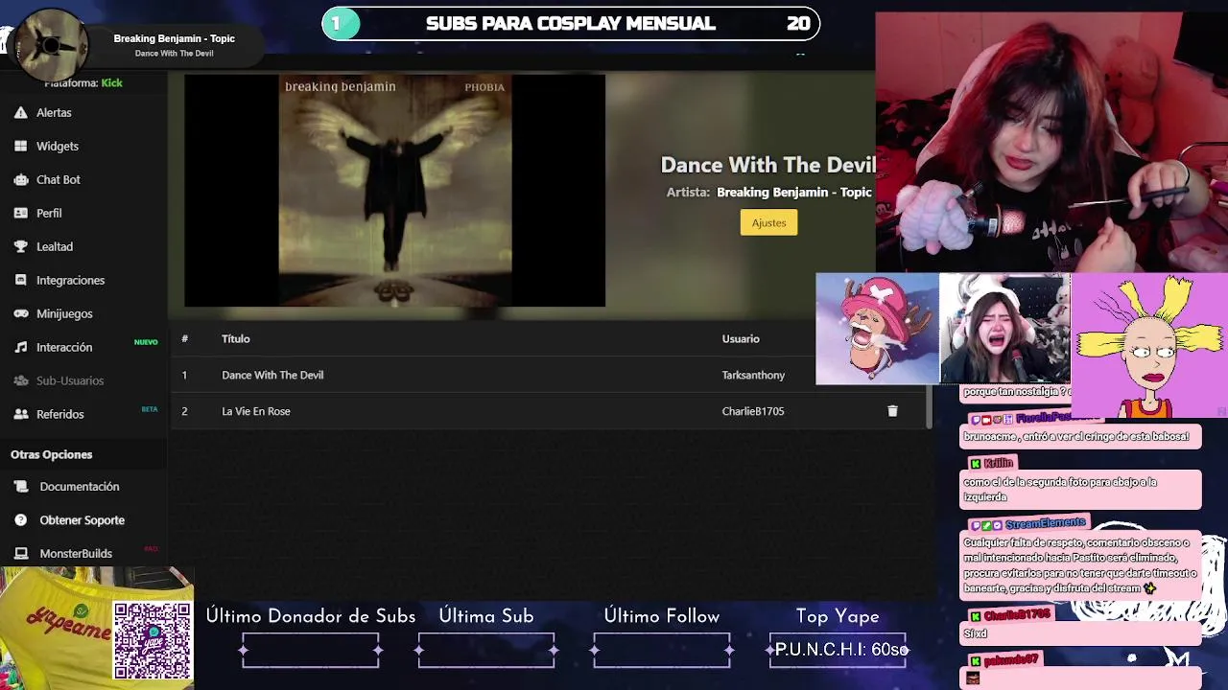Click the Yape QR code

tap(153, 641)
